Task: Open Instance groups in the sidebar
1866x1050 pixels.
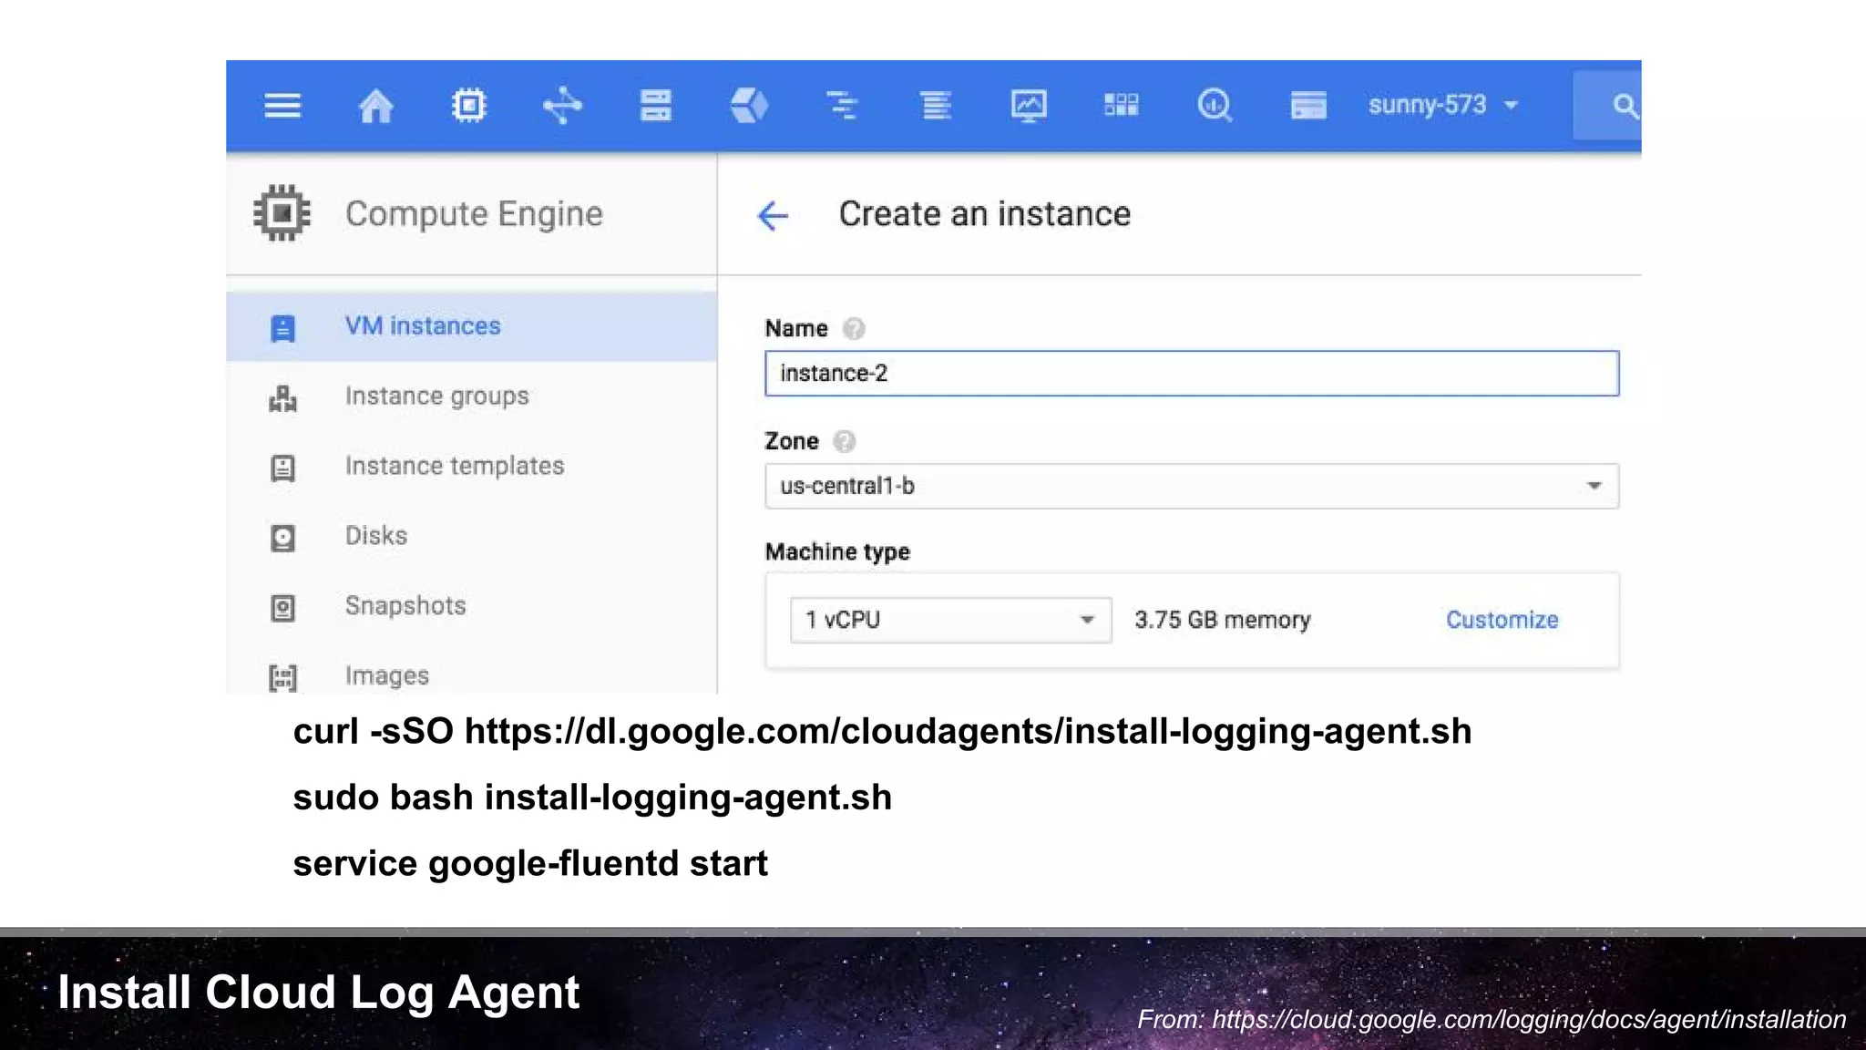Action: (436, 396)
